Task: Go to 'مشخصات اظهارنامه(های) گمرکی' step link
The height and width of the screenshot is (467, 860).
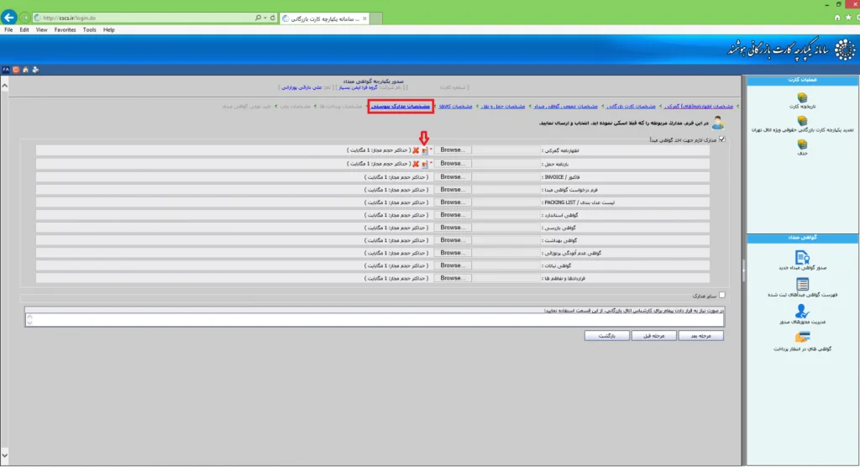Action: pyautogui.click(x=698, y=106)
